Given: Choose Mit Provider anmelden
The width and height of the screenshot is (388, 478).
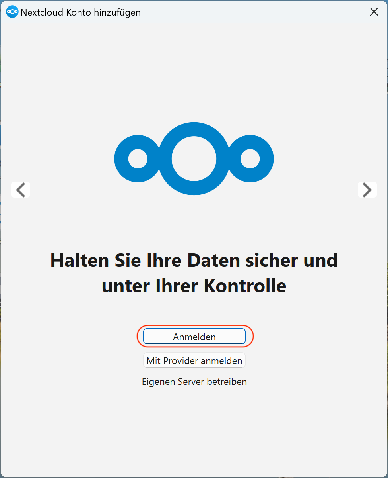Looking at the screenshot, I should pos(194,361).
